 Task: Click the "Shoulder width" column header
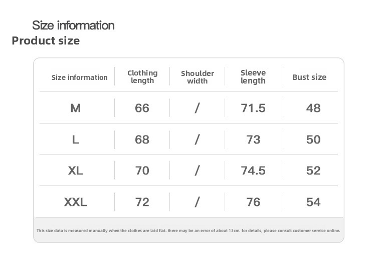pyautogui.click(x=198, y=77)
